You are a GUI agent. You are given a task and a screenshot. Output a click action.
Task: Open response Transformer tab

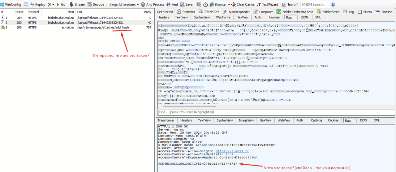pyautogui.click(x=166, y=120)
